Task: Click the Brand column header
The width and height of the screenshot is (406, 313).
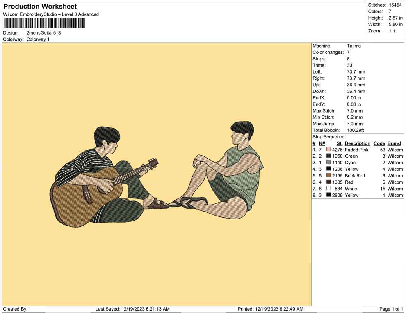Action: pyautogui.click(x=394, y=143)
